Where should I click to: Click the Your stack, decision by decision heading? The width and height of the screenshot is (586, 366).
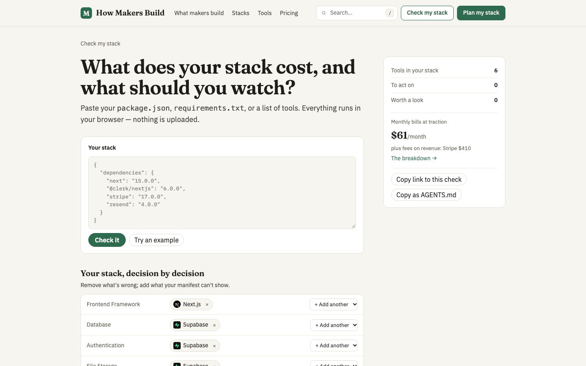(x=142, y=273)
